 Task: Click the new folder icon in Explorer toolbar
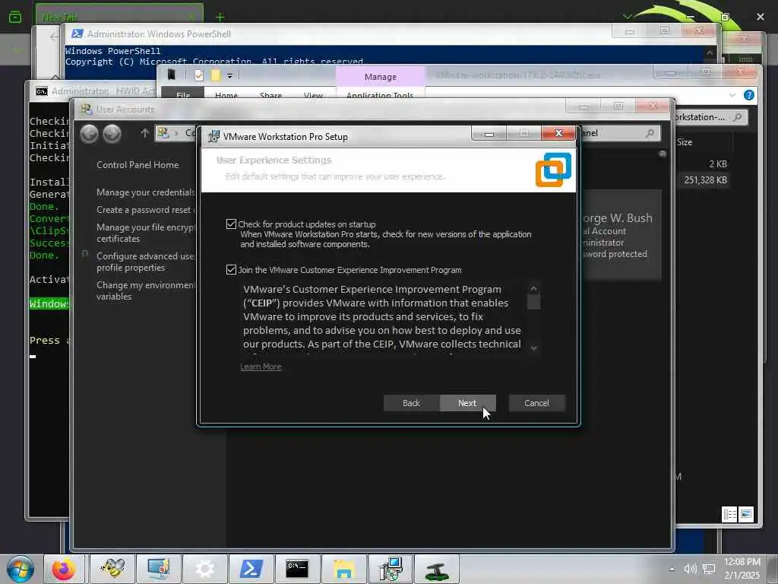click(x=215, y=75)
